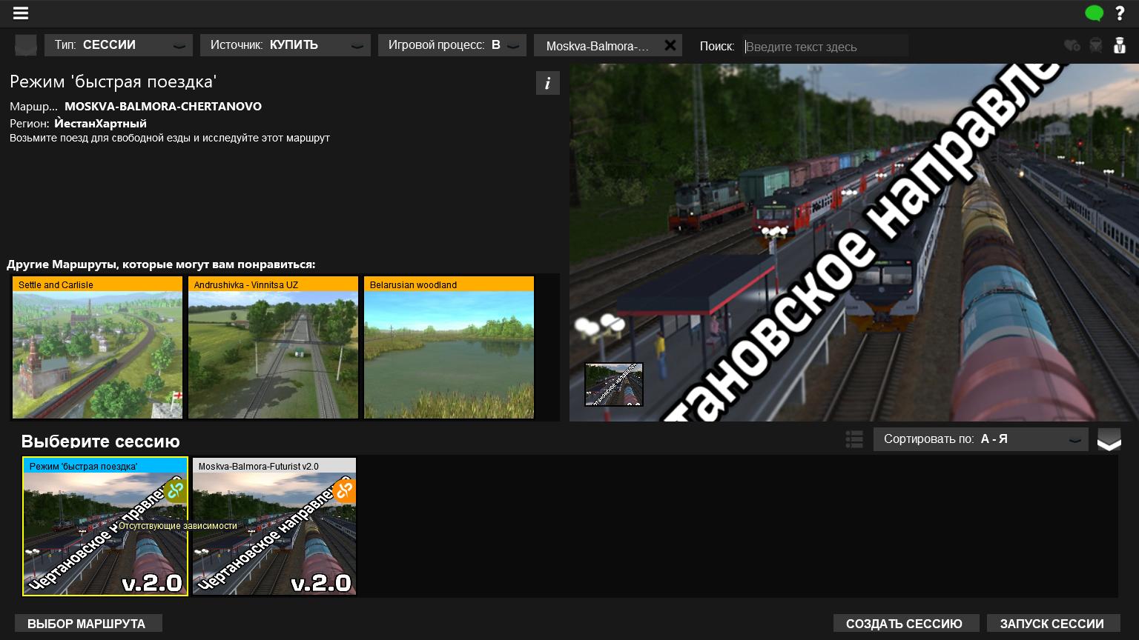The image size is (1139, 640).
Task: Click the green link icon on first session
Action: point(175,490)
